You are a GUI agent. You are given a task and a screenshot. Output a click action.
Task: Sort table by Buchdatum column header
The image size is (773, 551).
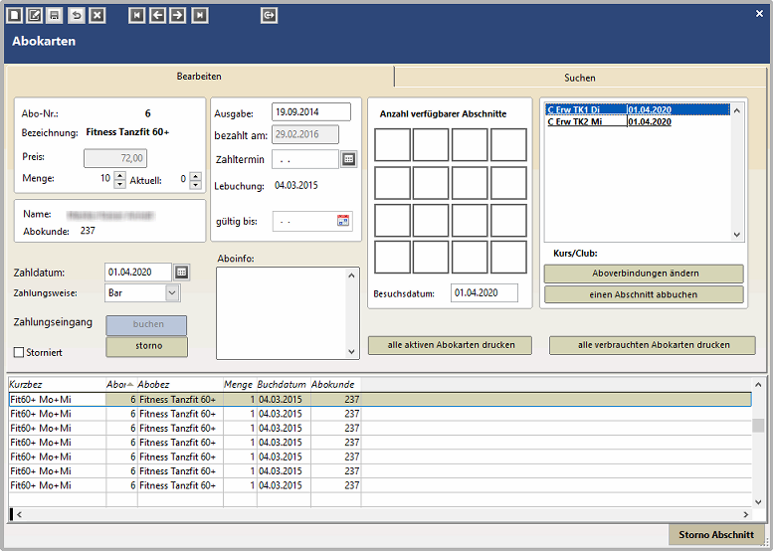[x=284, y=385]
